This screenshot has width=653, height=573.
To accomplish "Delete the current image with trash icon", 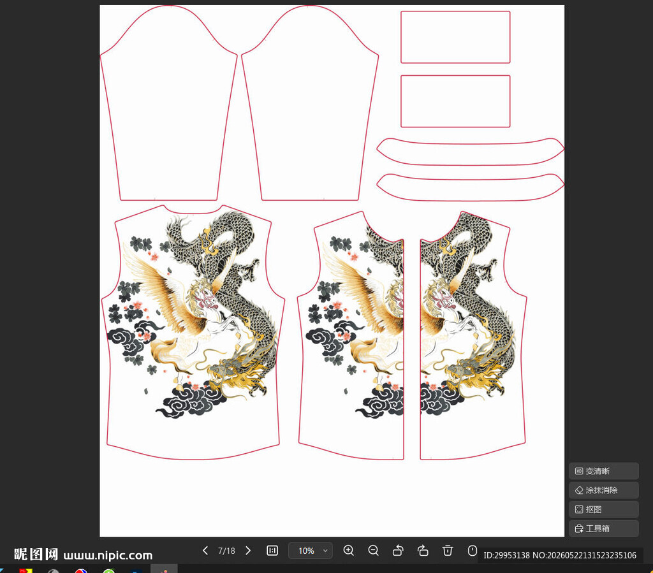I will (x=448, y=551).
